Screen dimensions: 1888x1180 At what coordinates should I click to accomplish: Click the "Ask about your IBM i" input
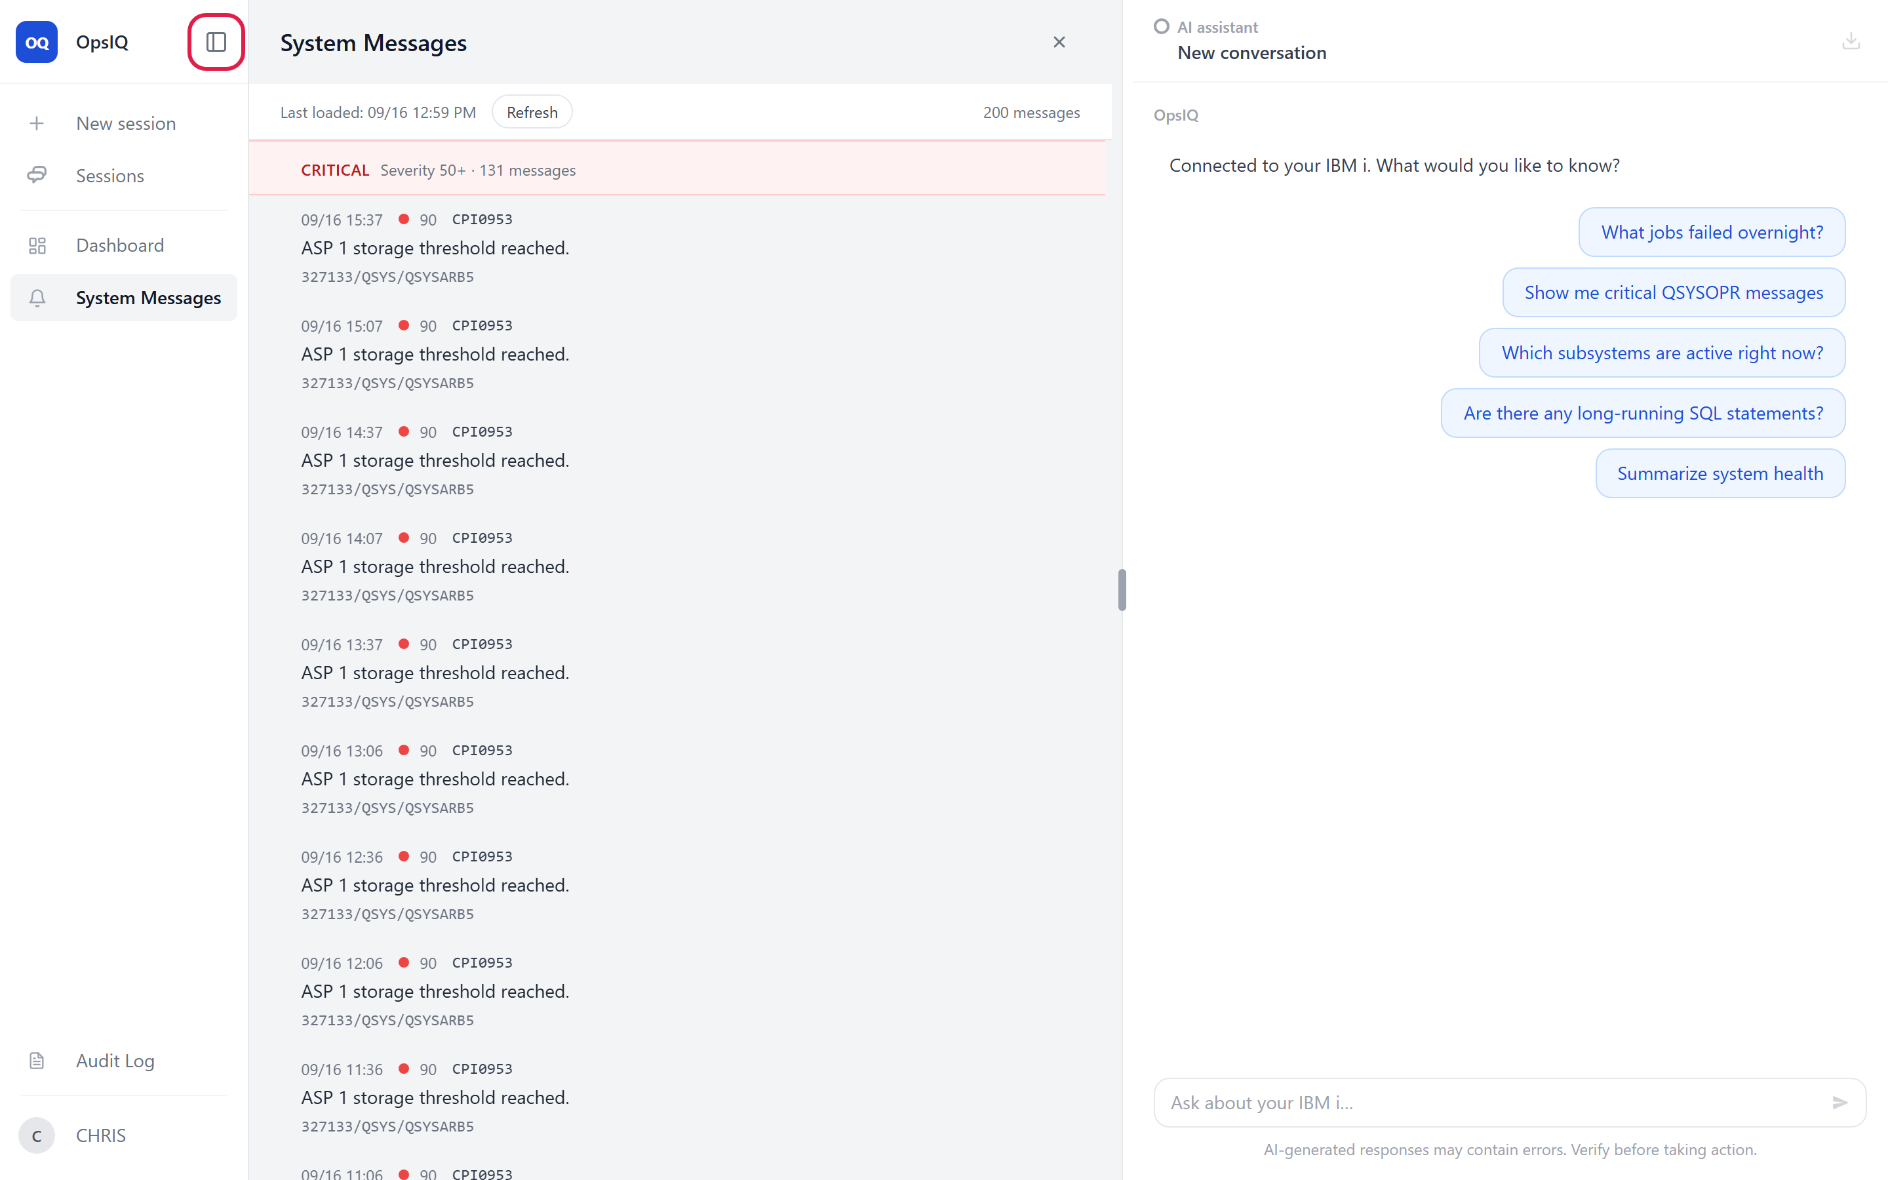pos(1498,1103)
